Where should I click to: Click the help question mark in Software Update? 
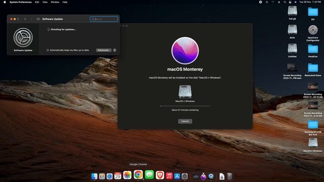tap(114, 50)
